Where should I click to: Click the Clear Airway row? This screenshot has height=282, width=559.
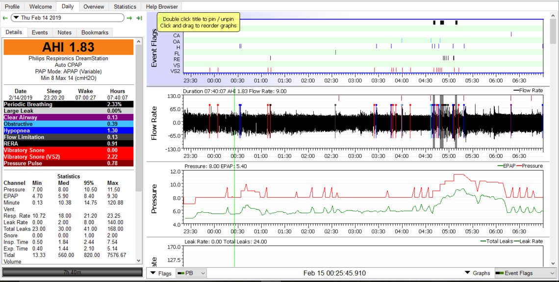[x=69, y=117]
